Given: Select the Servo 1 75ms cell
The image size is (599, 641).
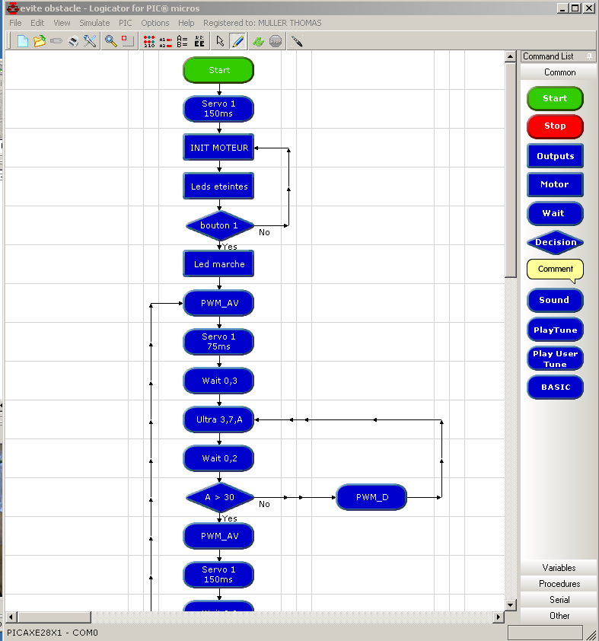Looking at the screenshot, I should pos(218,342).
